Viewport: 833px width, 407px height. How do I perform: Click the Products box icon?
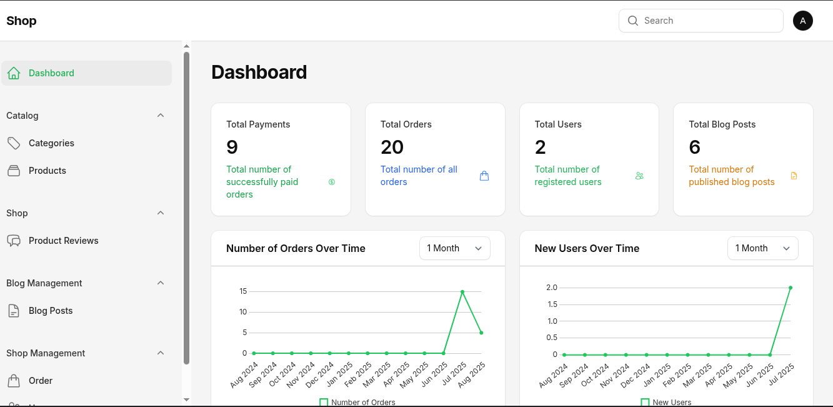click(14, 171)
